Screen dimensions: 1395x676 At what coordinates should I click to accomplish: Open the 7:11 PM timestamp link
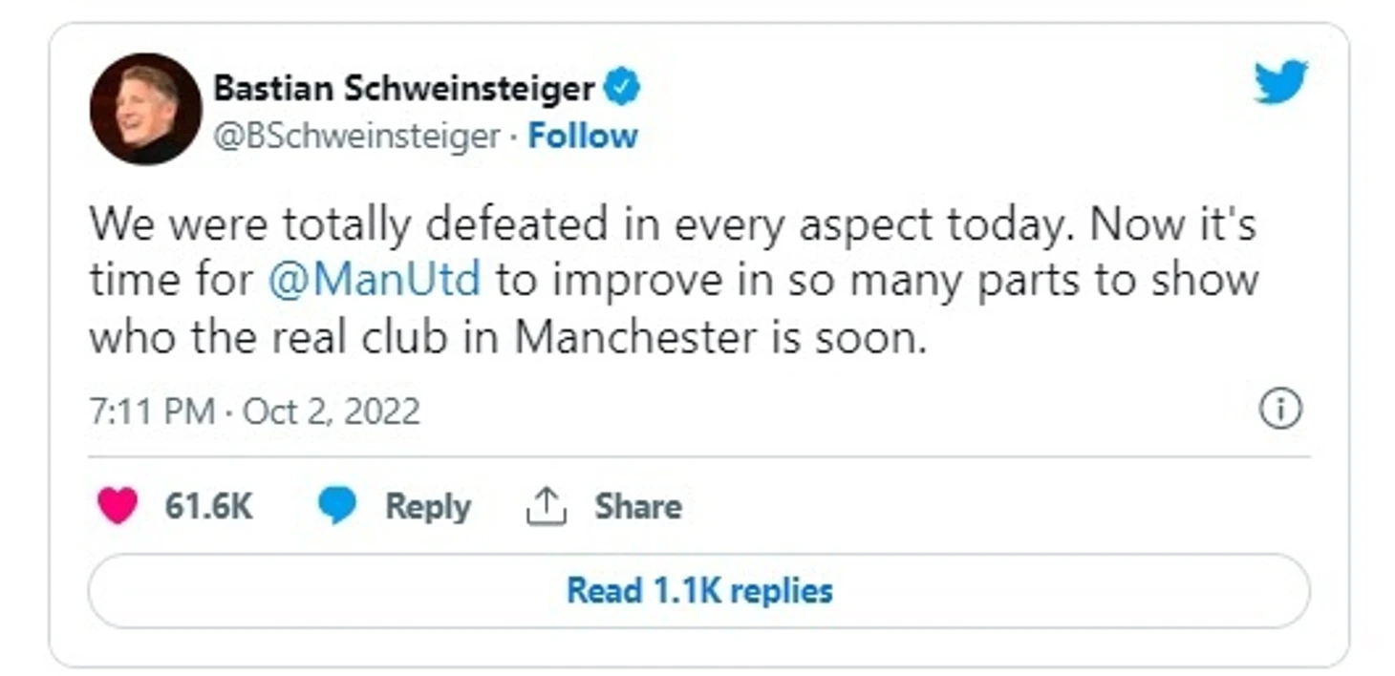tap(151, 412)
